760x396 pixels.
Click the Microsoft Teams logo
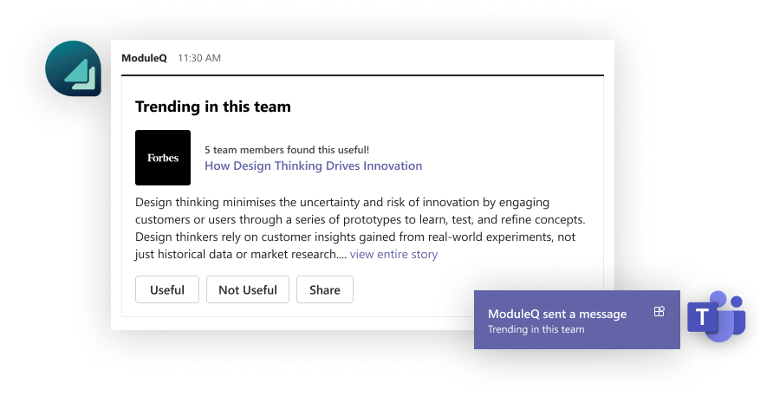(x=717, y=316)
